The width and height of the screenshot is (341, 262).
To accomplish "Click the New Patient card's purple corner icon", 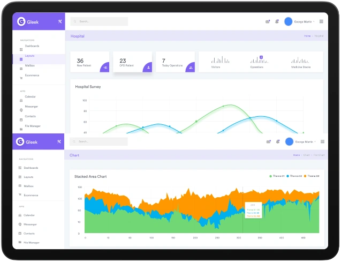I will coord(105,68).
